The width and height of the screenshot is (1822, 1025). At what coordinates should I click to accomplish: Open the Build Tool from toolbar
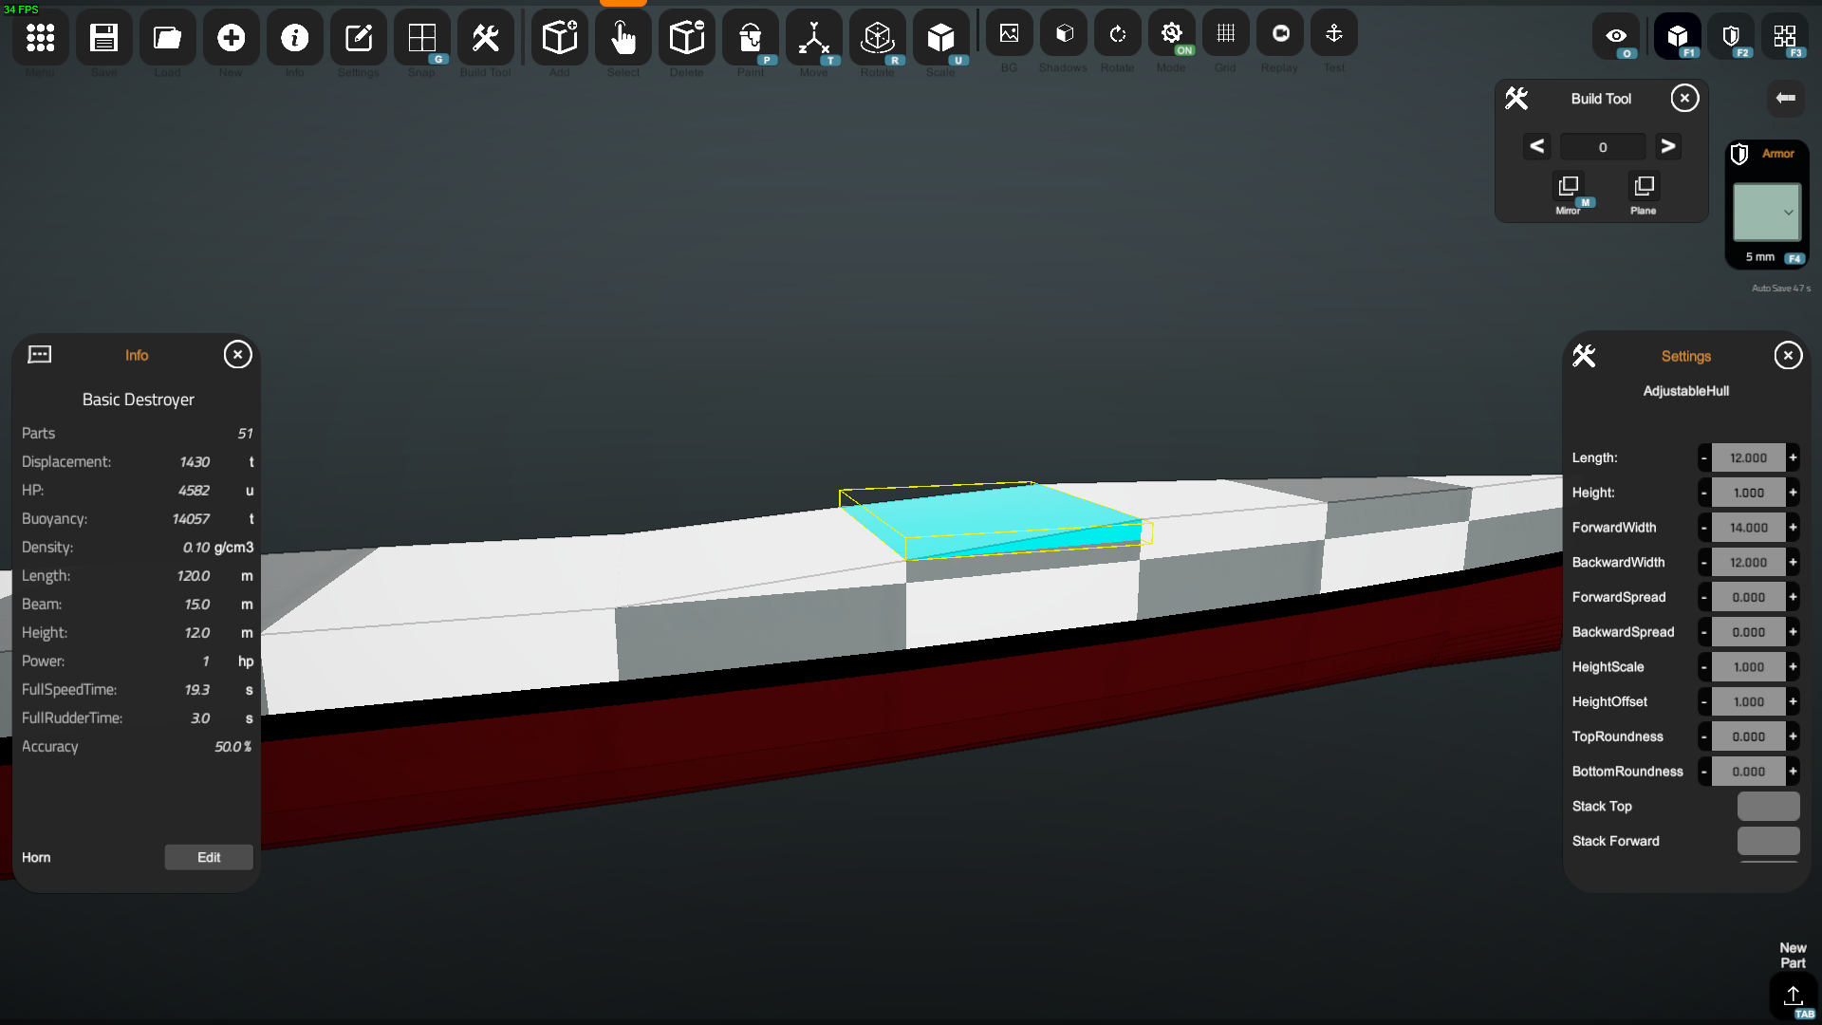click(x=485, y=38)
